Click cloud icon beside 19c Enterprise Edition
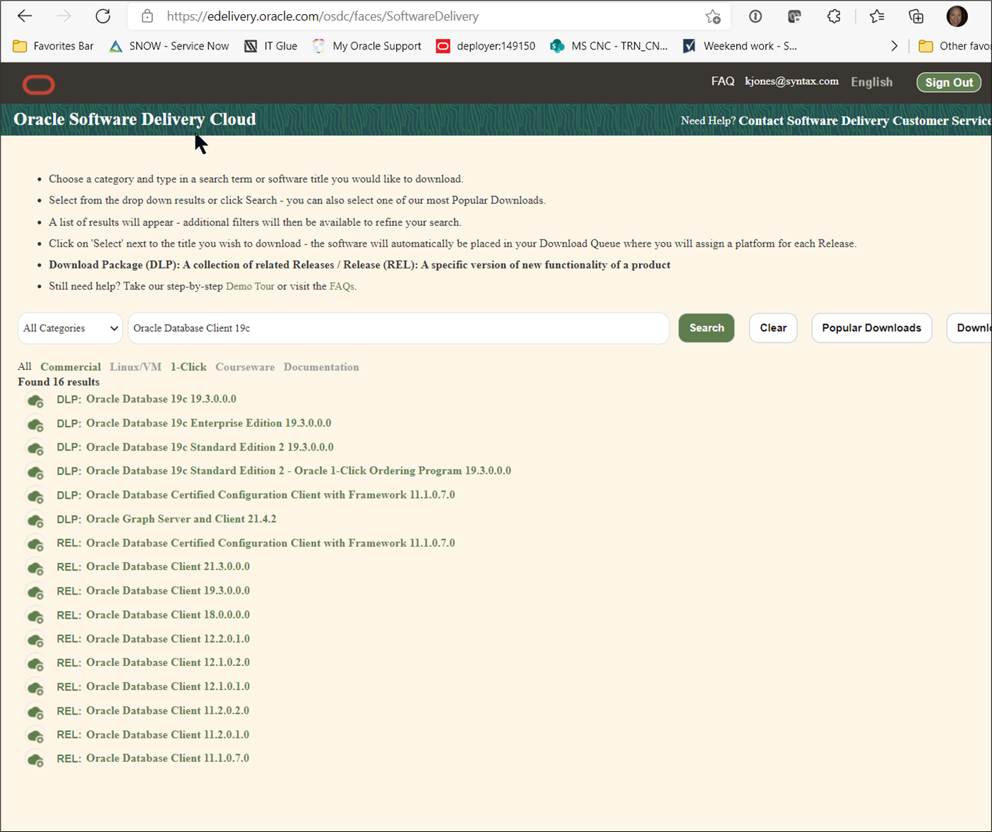992x832 pixels. (x=35, y=425)
